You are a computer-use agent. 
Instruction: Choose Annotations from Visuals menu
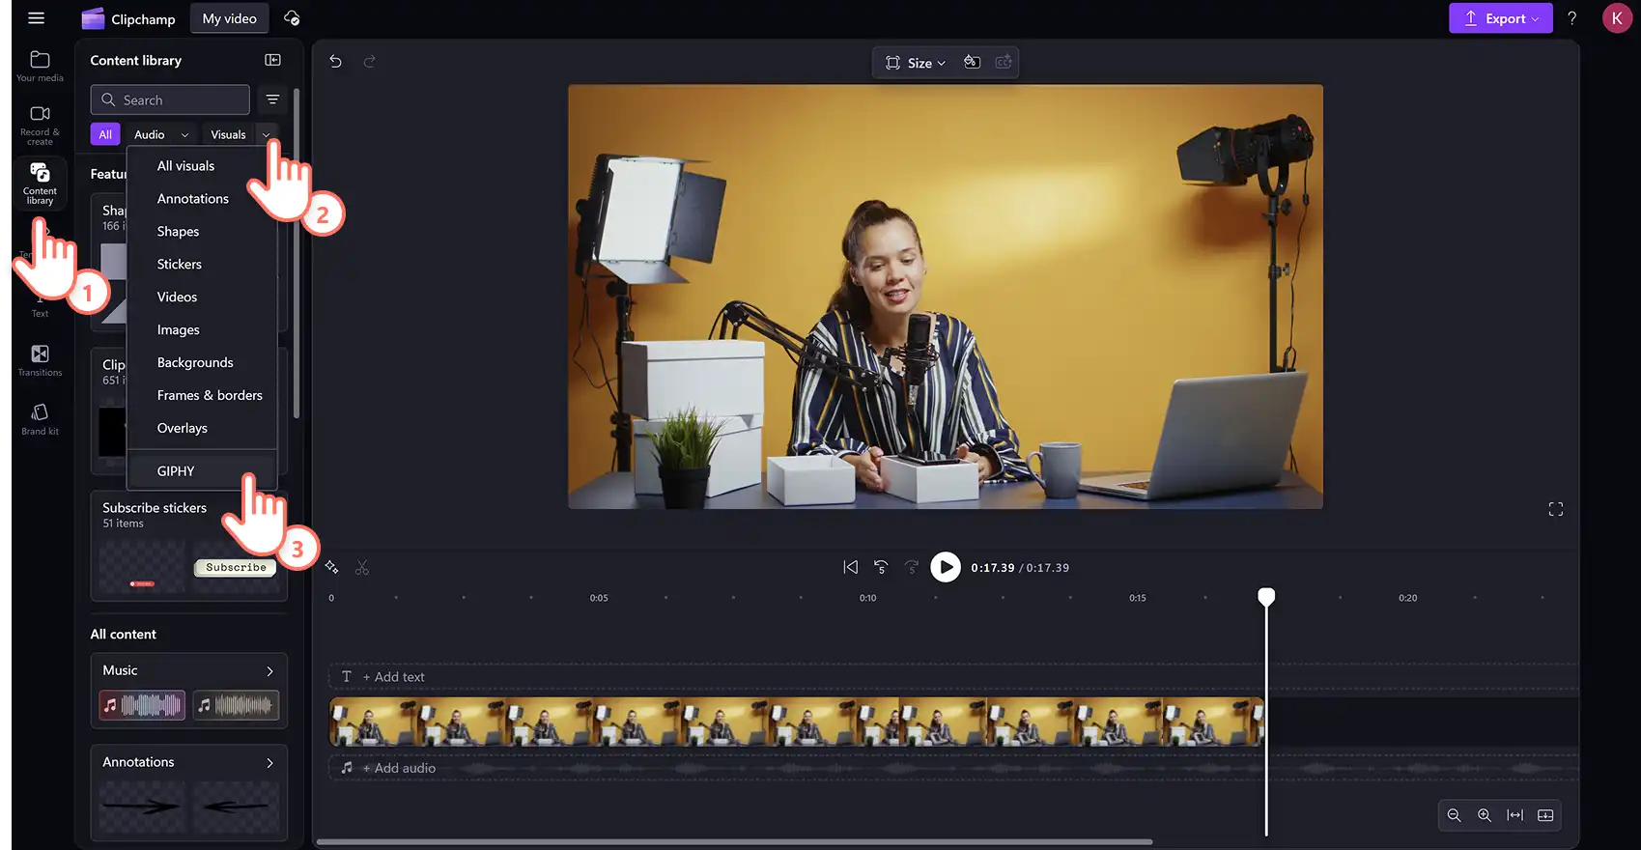tap(202, 199)
